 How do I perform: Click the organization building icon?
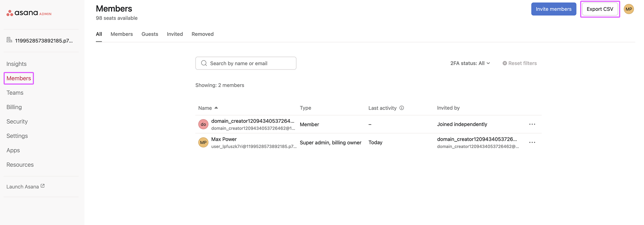(9, 40)
